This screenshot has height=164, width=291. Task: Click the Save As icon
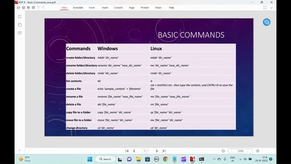[x=28, y=8]
